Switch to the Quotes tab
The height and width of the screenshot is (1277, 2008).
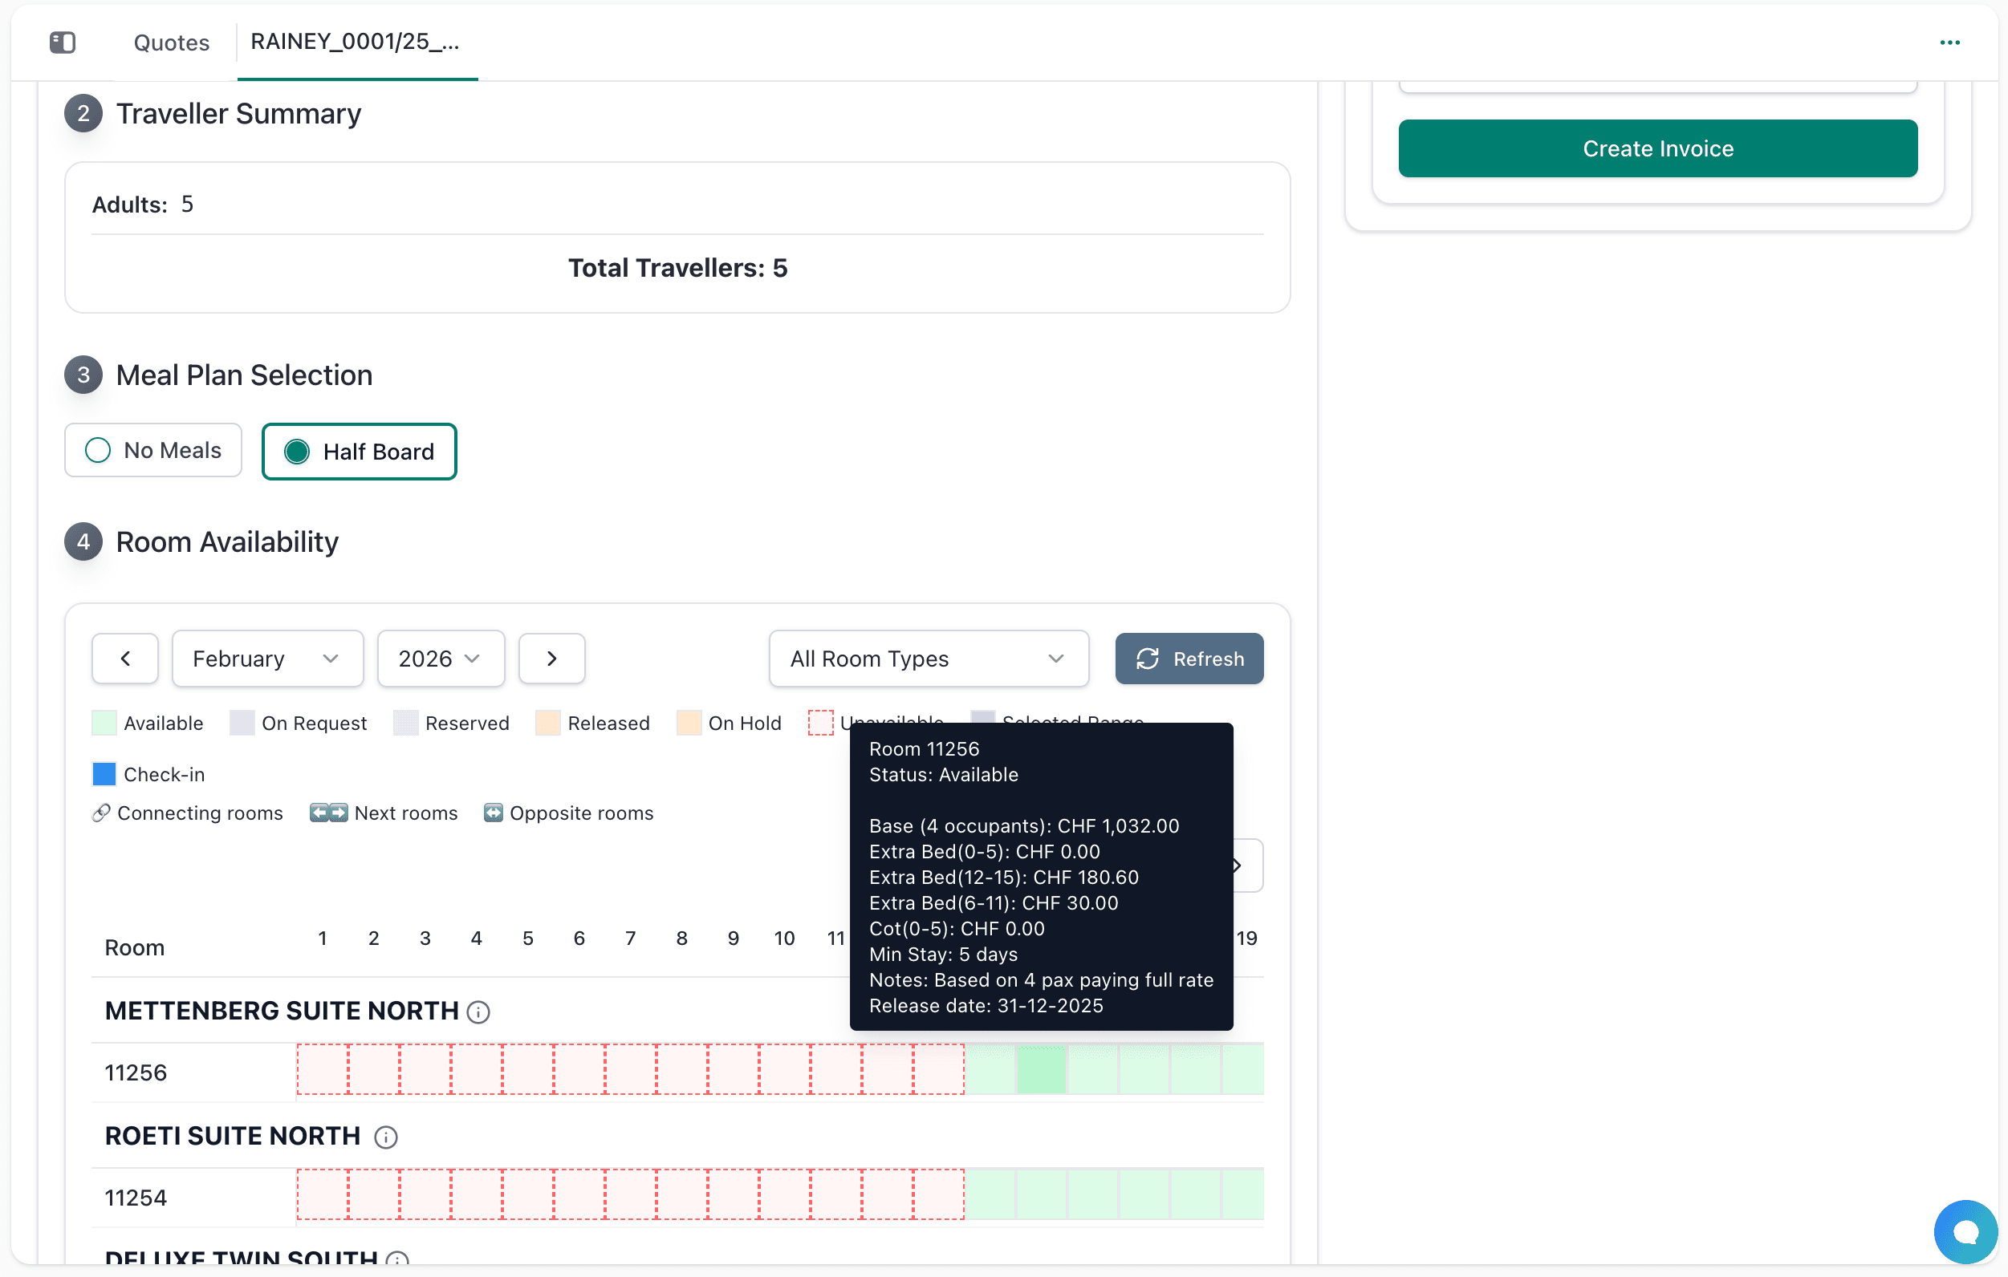pos(172,43)
